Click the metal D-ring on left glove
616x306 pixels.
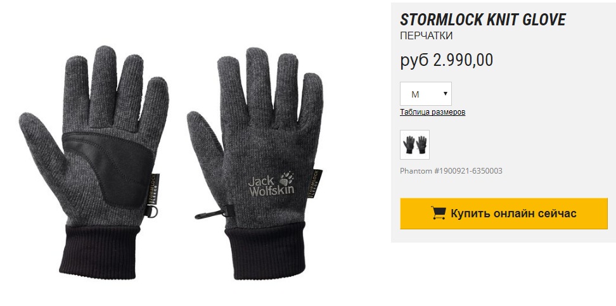[153, 212]
